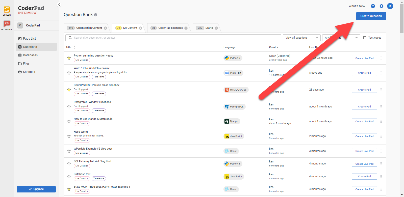The height and width of the screenshot is (197, 404).
Task: Unstar the Python summing question
Action: [x=69, y=58]
